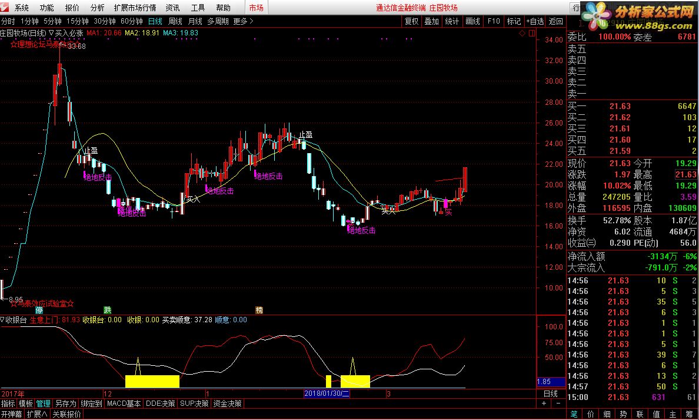Select the 15分钟 period

(x=78, y=21)
